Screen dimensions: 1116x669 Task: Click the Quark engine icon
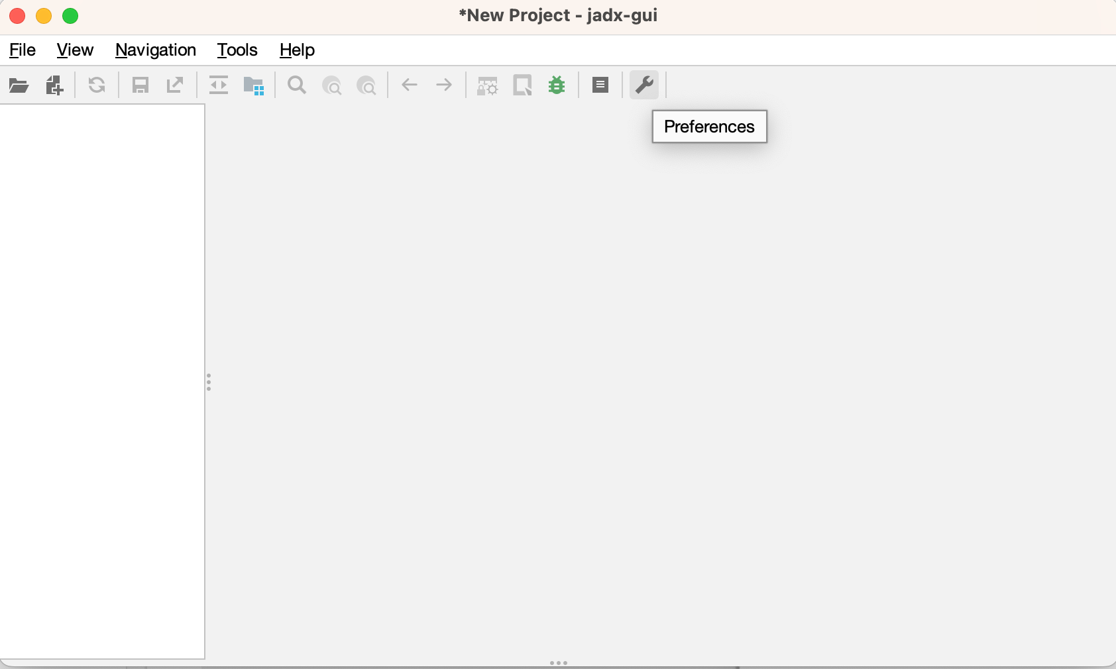pyautogui.click(x=523, y=85)
